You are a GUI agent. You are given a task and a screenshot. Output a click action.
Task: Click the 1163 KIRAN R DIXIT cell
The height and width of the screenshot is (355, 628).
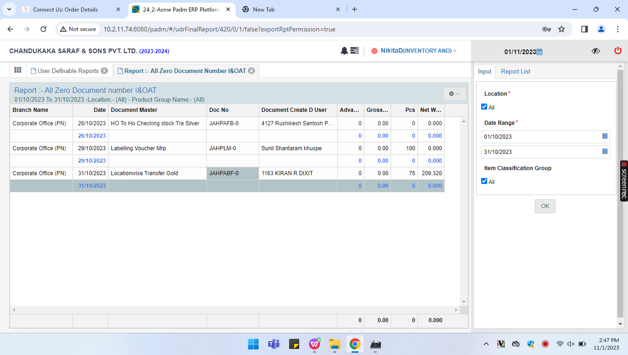pos(298,173)
